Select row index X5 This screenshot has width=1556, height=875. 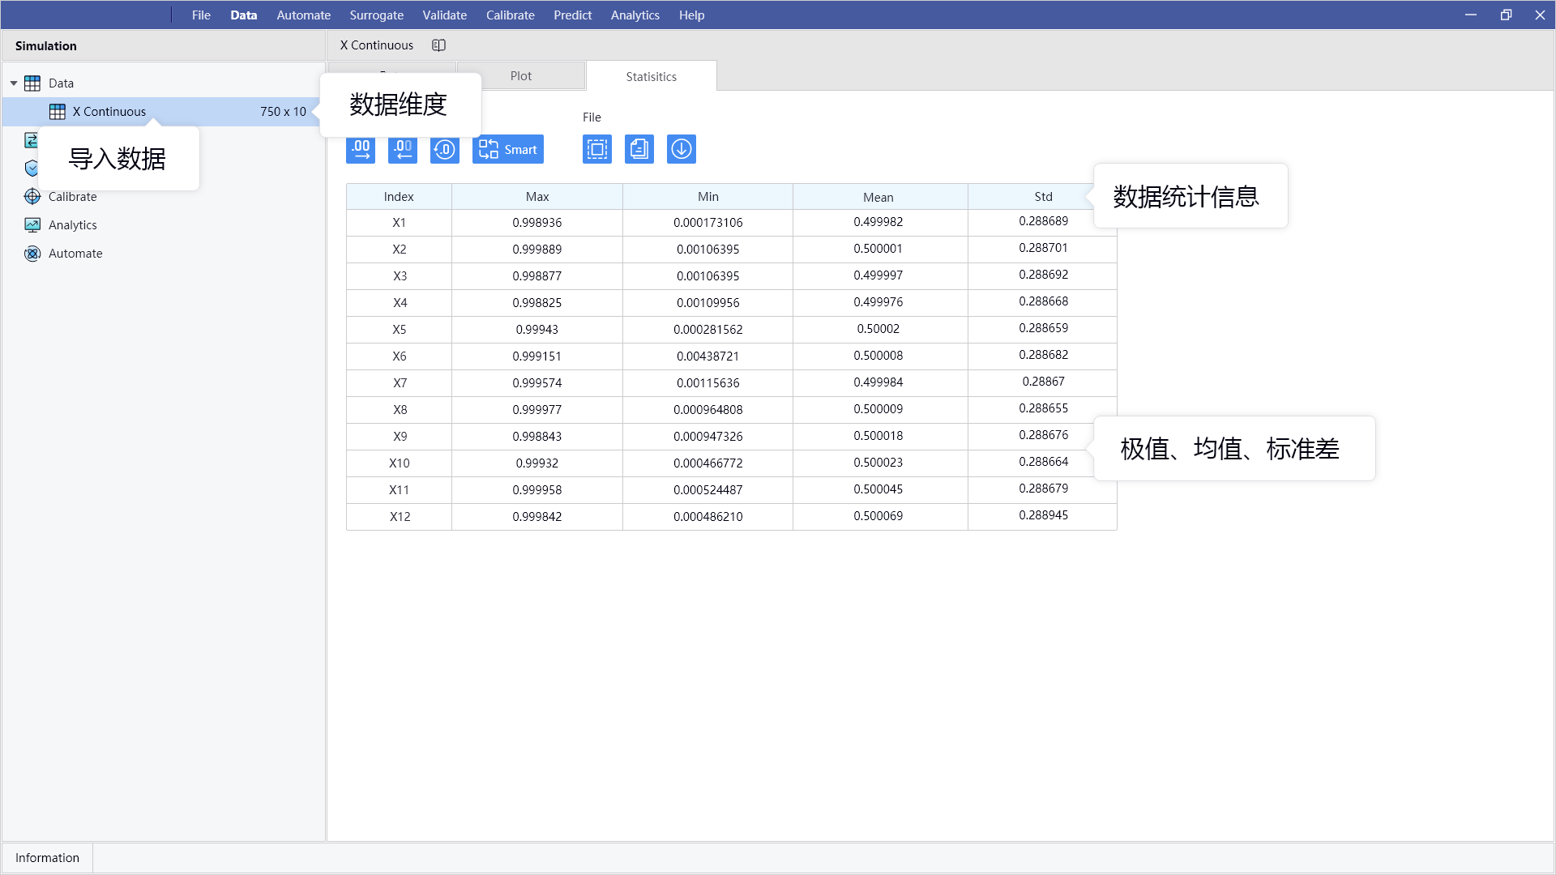[x=399, y=330]
